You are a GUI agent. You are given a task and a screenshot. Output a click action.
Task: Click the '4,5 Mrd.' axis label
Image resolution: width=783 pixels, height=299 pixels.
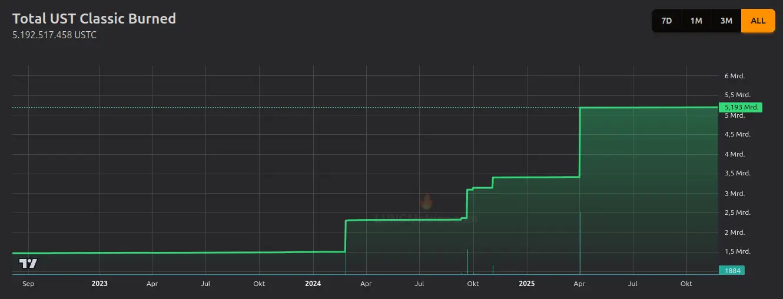coord(737,134)
